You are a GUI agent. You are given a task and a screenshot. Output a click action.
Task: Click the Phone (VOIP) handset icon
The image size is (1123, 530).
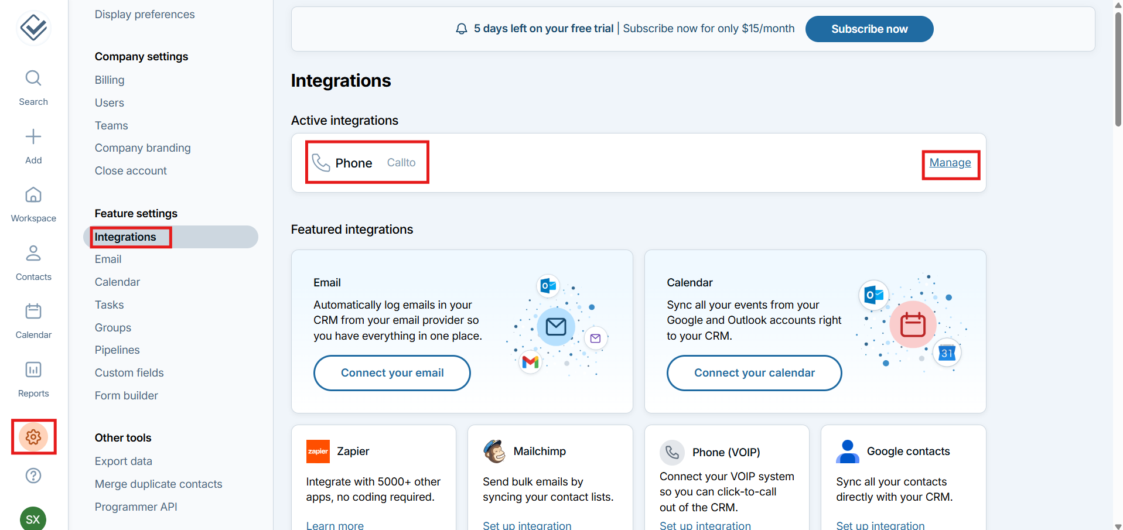point(672,452)
